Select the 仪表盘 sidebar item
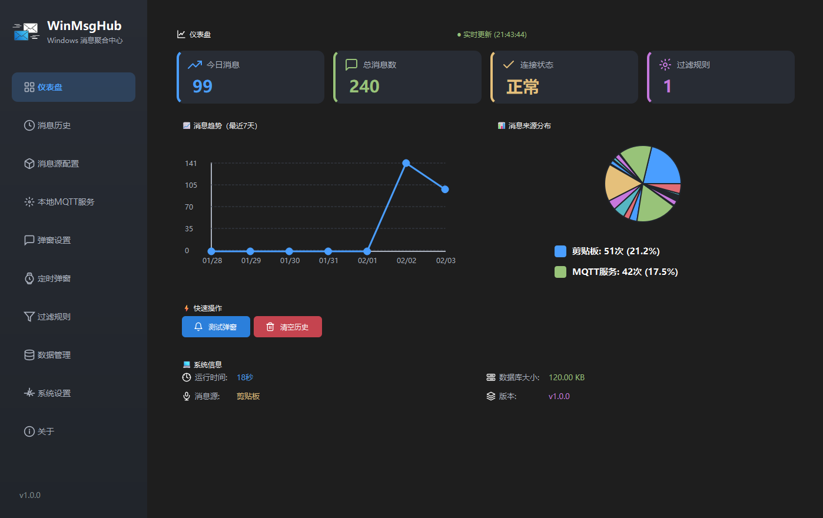This screenshot has height=518, width=823. coord(74,87)
